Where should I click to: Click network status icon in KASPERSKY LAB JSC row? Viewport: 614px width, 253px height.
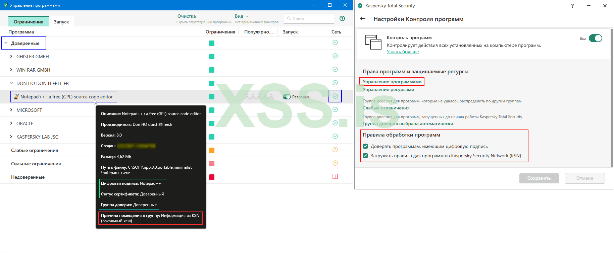(335, 136)
